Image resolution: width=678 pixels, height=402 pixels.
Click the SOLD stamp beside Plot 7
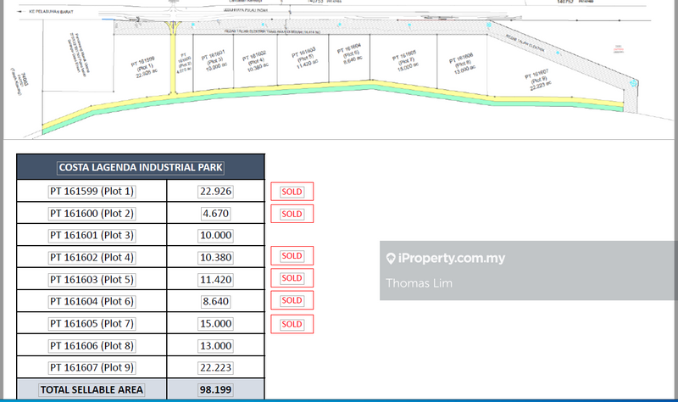click(292, 324)
